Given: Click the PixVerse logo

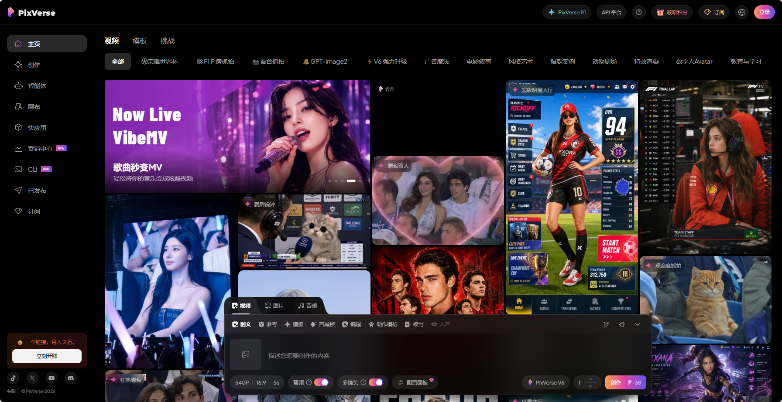Looking at the screenshot, I should (31, 13).
